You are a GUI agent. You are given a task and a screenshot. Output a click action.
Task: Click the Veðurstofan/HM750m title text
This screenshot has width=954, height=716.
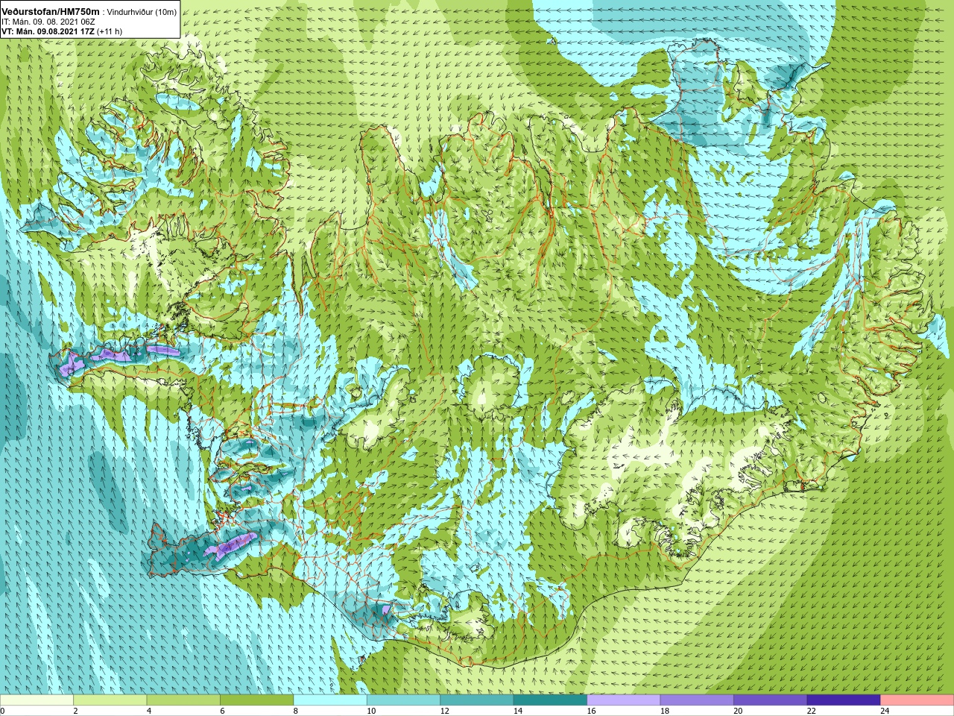[x=51, y=11]
